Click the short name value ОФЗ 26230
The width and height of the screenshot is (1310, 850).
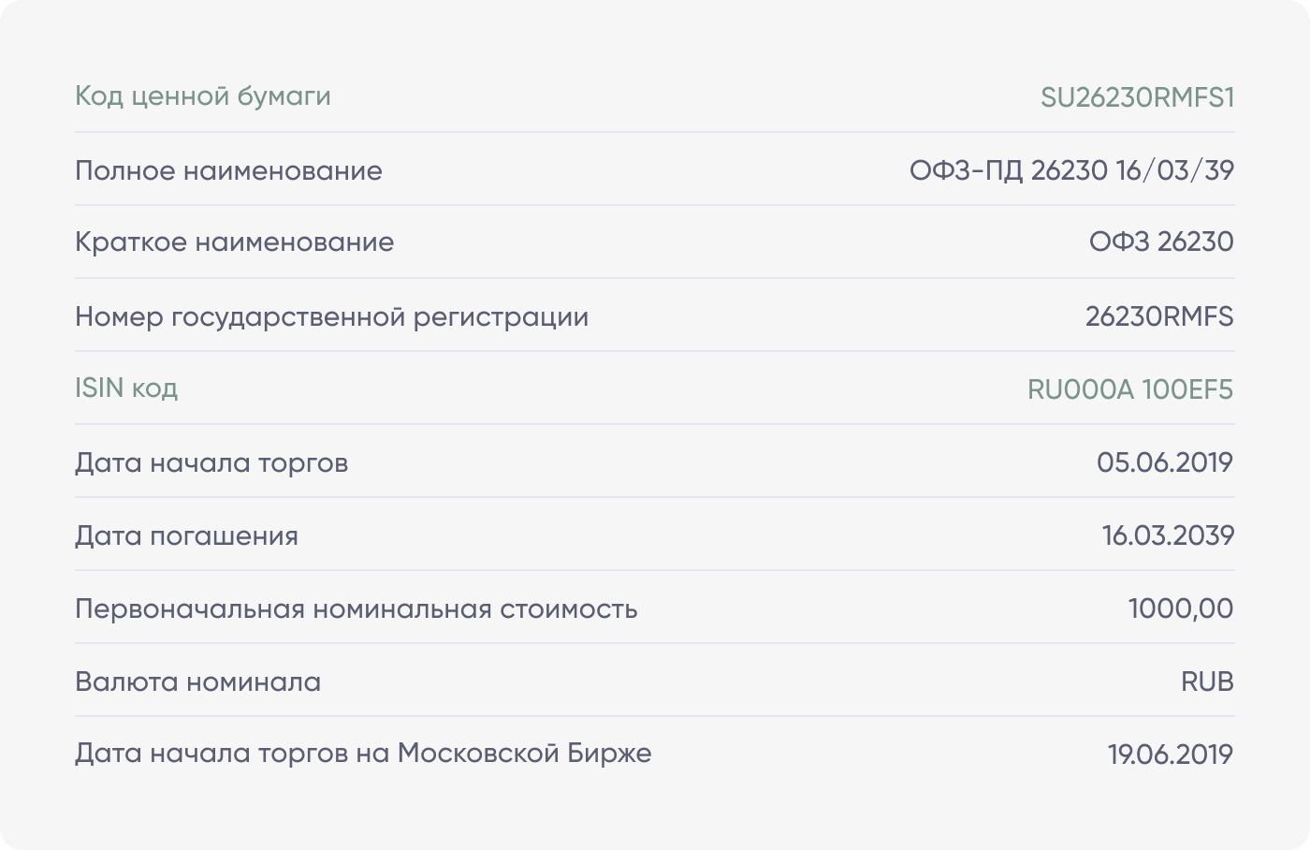pyautogui.click(x=1160, y=242)
